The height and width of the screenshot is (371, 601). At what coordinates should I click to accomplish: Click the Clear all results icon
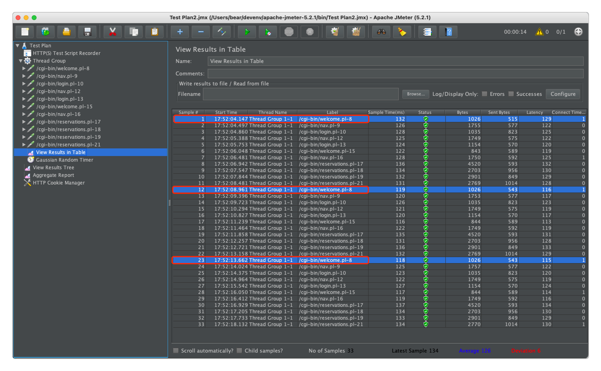[355, 32]
